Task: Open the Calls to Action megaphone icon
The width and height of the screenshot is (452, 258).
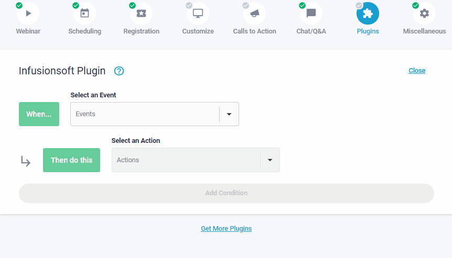Action: coord(254,14)
